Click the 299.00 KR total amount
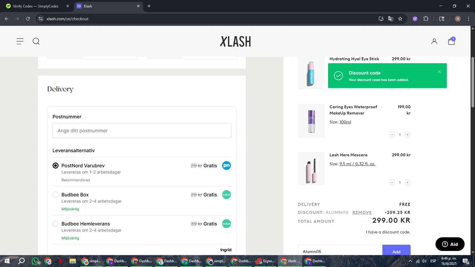 tap(391, 220)
